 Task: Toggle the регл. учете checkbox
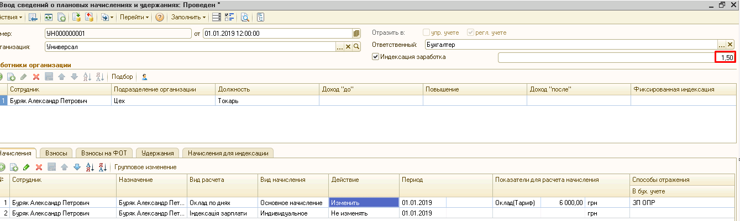(x=471, y=33)
